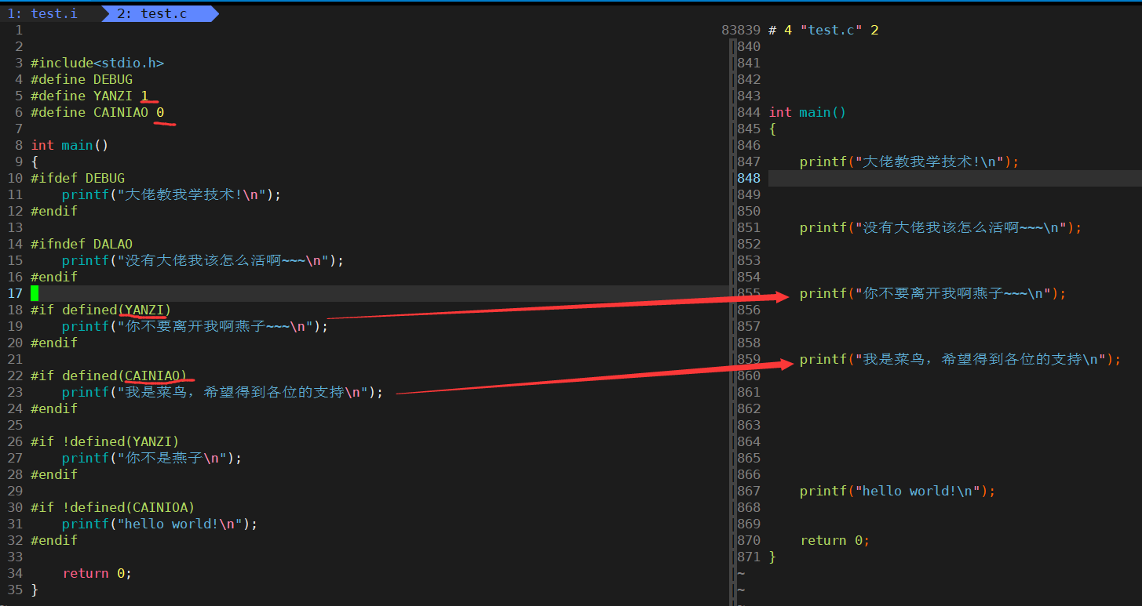Screen dimensions: 1142x606
Task: Click the # 4 "test.c" 2 line marker
Action: (x=823, y=30)
